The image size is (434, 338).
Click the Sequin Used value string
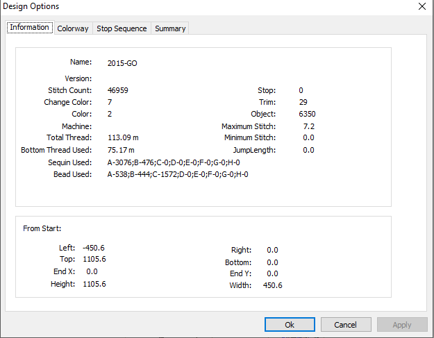click(x=174, y=162)
